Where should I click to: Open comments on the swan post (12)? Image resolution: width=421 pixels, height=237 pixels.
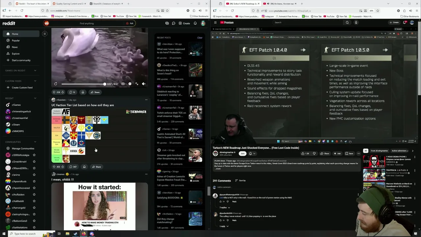coord(72,92)
